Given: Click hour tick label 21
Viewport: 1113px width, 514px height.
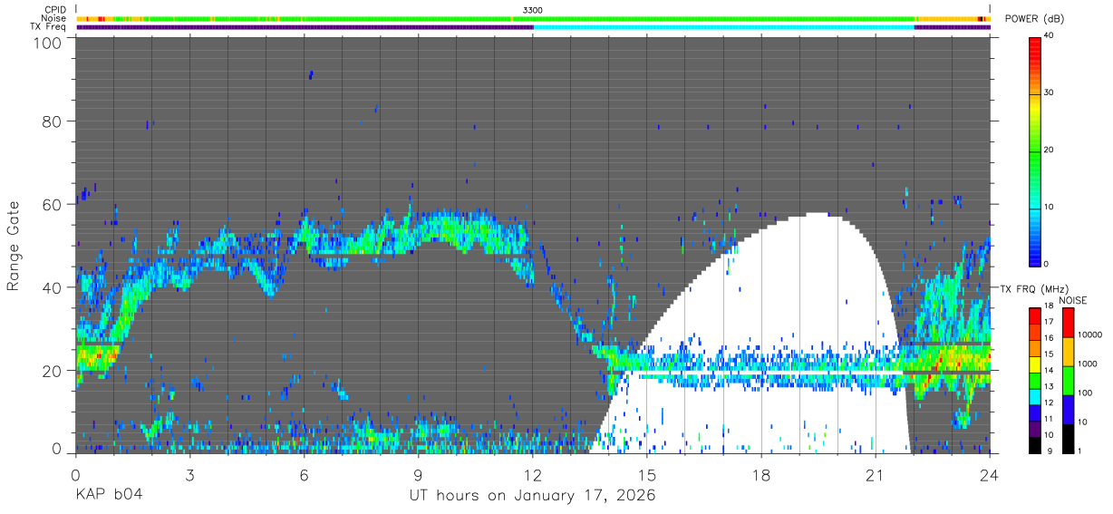Looking at the screenshot, I should point(876,474).
